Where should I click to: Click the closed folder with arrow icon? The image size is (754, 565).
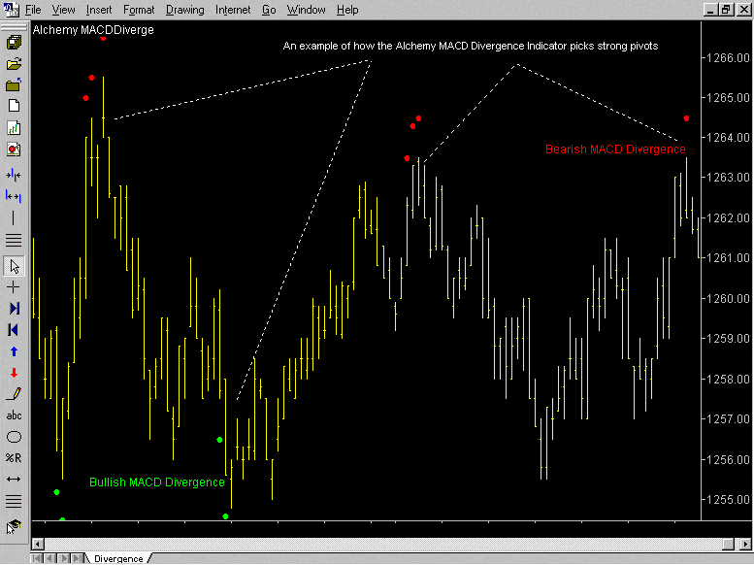pos(14,85)
